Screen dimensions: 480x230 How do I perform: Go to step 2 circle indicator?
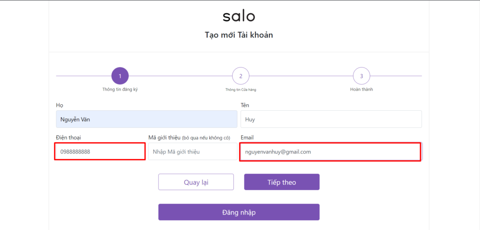pyautogui.click(x=240, y=76)
